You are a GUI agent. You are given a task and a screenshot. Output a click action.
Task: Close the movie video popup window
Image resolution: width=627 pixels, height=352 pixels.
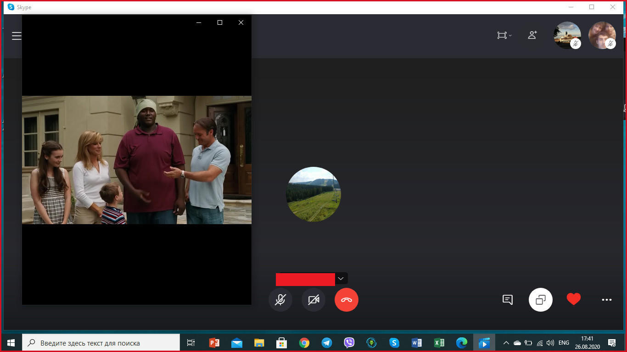coord(241,22)
